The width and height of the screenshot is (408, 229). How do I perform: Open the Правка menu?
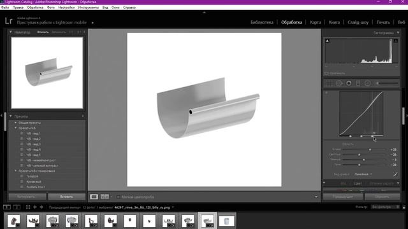tap(18, 8)
